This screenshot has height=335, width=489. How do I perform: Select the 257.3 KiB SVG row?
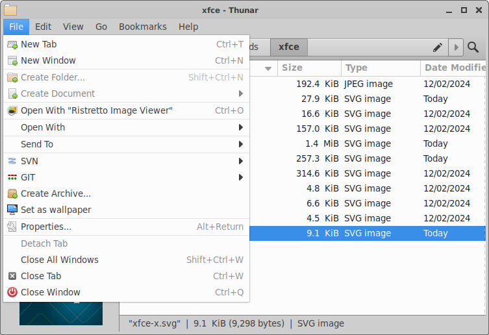[x=368, y=159]
